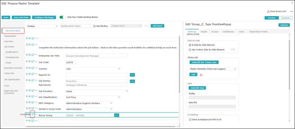Open edit icon for Reports To row

pyautogui.click(x=32, y=74)
